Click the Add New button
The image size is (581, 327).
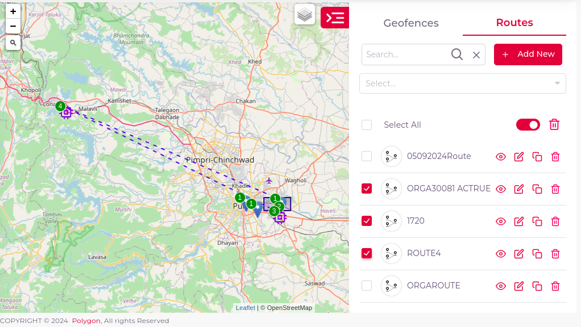pyautogui.click(x=528, y=54)
